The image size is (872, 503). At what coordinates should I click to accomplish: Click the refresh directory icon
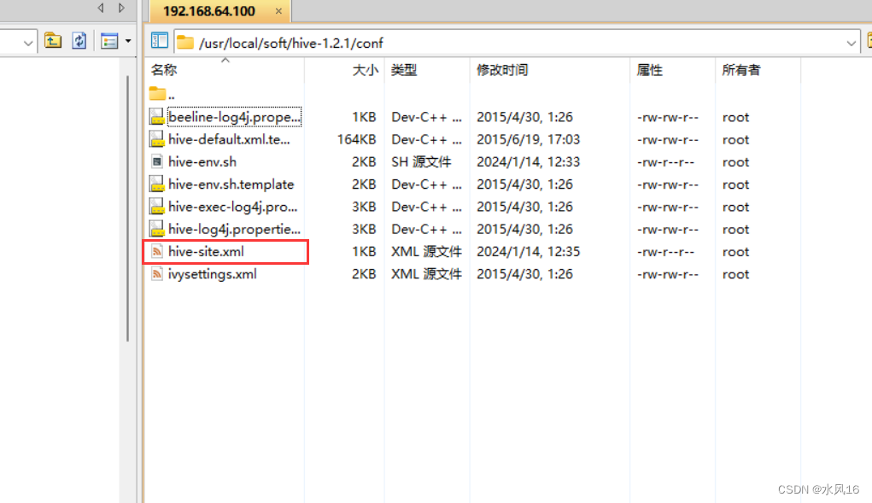pyautogui.click(x=79, y=40)
